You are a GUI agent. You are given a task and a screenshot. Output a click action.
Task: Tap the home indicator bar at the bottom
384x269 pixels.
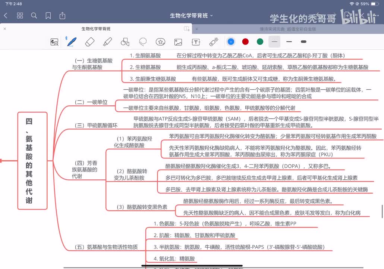(192, 266)
